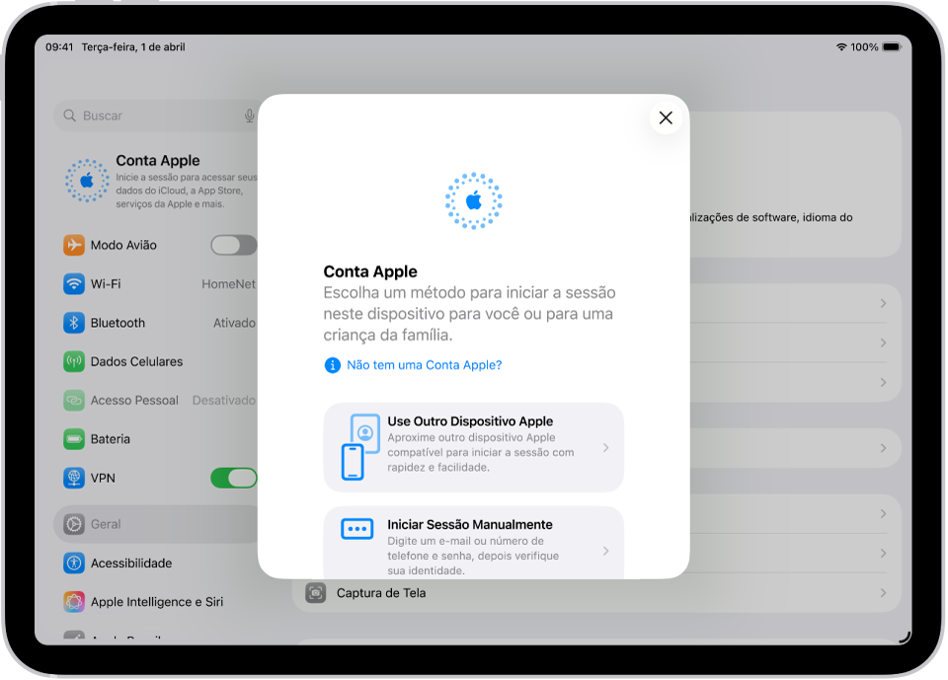Screen dimensions: 948x680
Task: Disable the VPN toggle
Action: (233, 477)
